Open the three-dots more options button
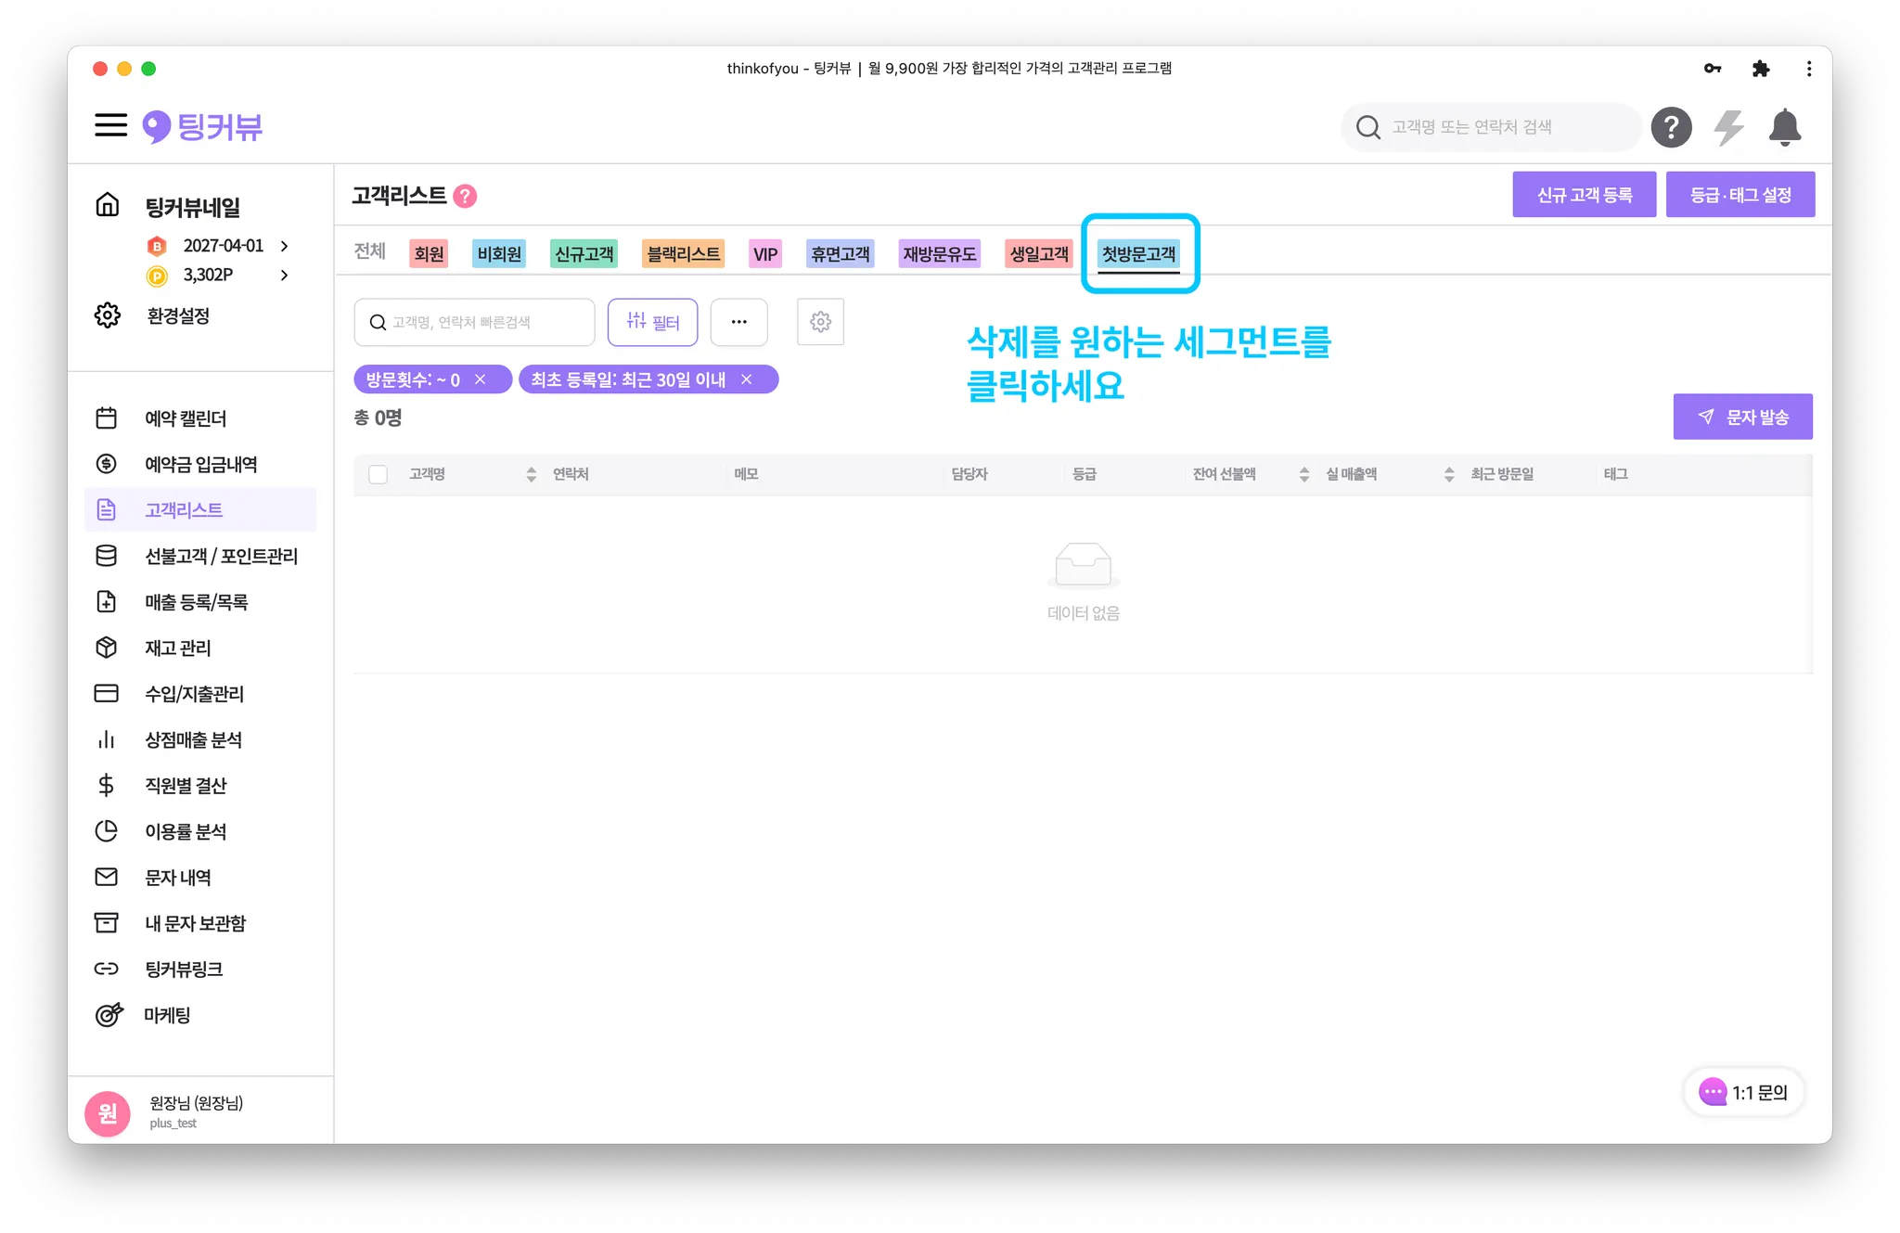Image resolution: width=1900 pixels, height=1233 pixels. point(738,322)
